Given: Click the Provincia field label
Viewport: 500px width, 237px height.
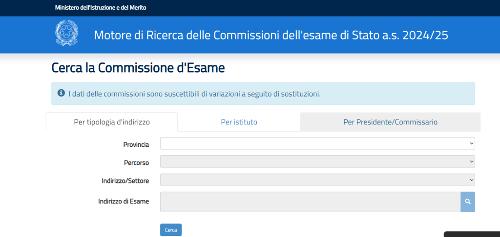Looking at the screenshot, I should [136, 144].
